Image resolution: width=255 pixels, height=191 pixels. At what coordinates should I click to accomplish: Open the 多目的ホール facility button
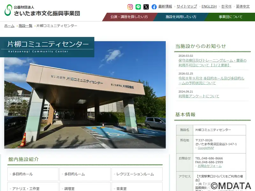click(x=33, y=174)
